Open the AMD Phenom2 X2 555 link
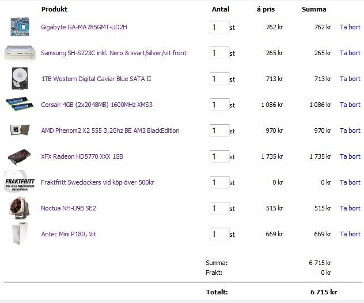Viewport: 364px width, 303px height. [110, 131]
